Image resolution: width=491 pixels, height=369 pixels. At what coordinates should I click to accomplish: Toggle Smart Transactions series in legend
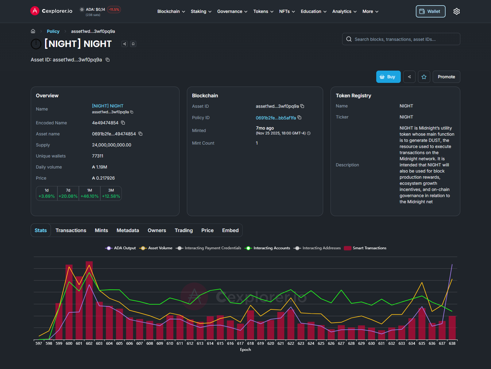coord(365,248)
